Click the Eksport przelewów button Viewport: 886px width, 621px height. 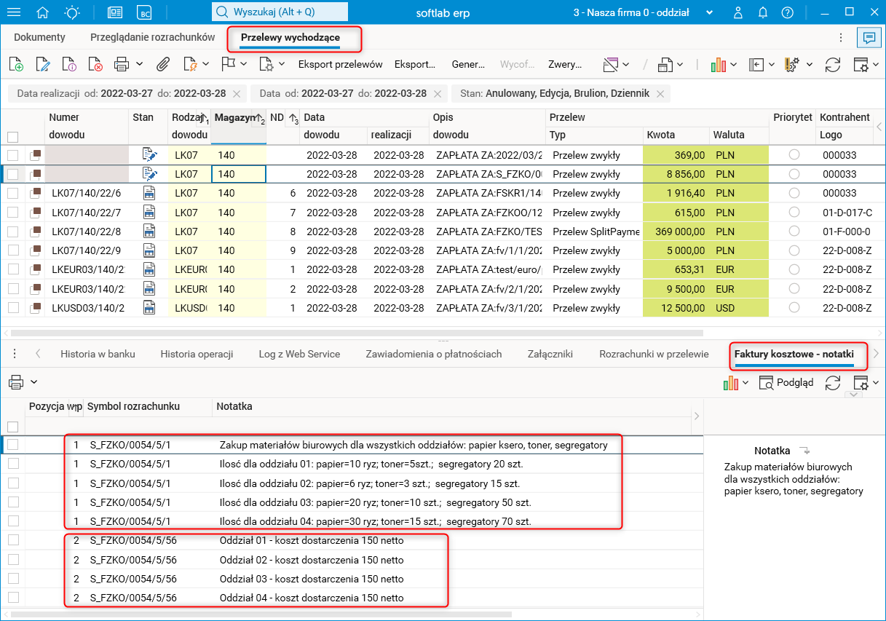coord(340,65)
